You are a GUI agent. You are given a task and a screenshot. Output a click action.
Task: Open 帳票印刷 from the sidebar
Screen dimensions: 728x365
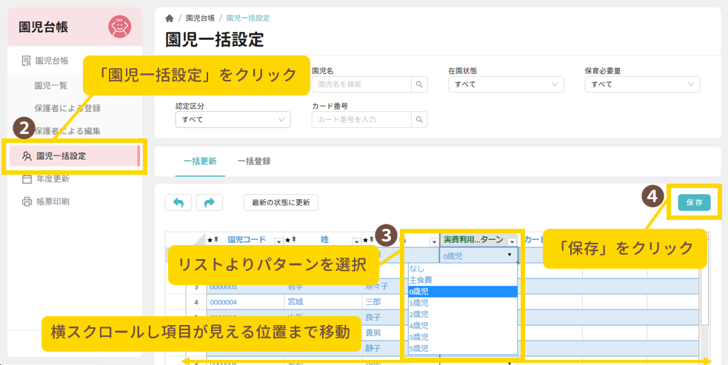52,201
